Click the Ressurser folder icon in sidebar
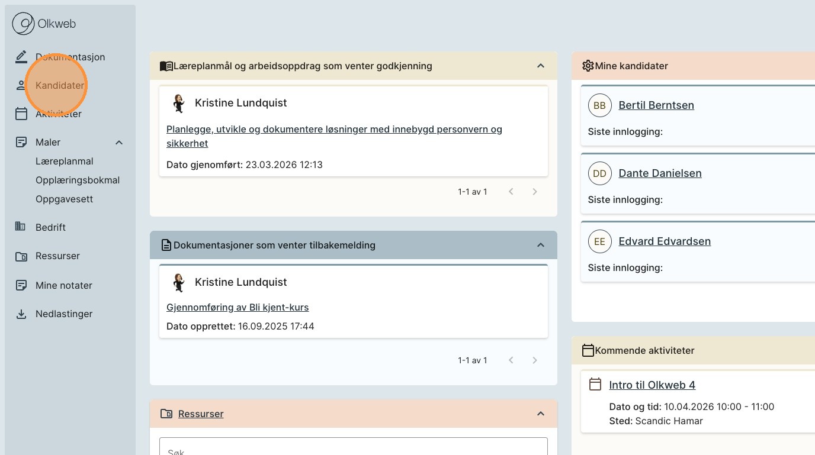 [21, 256]
